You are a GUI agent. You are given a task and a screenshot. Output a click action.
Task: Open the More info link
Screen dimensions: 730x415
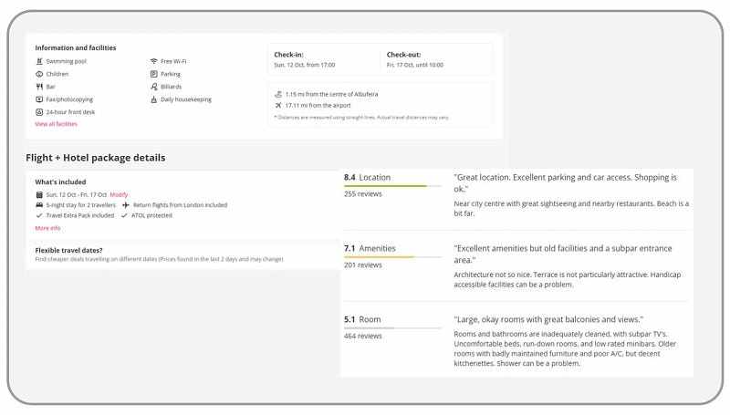click(x=47, y=228)
